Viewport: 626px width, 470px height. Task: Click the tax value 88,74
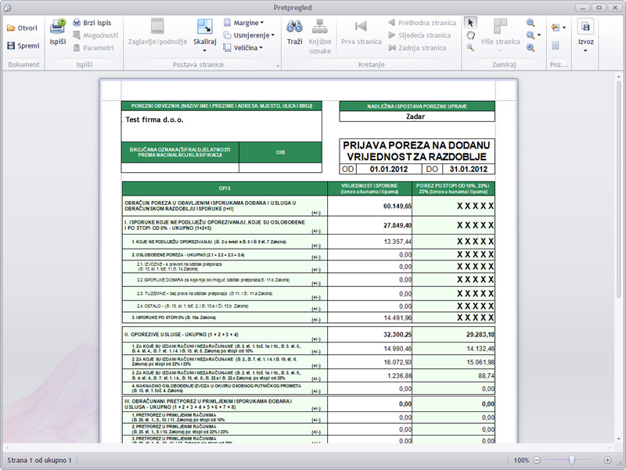pos(487,376)
